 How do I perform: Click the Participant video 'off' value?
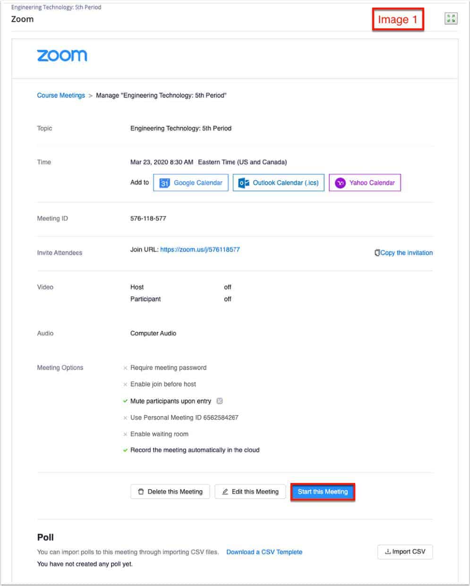point(228,299)
